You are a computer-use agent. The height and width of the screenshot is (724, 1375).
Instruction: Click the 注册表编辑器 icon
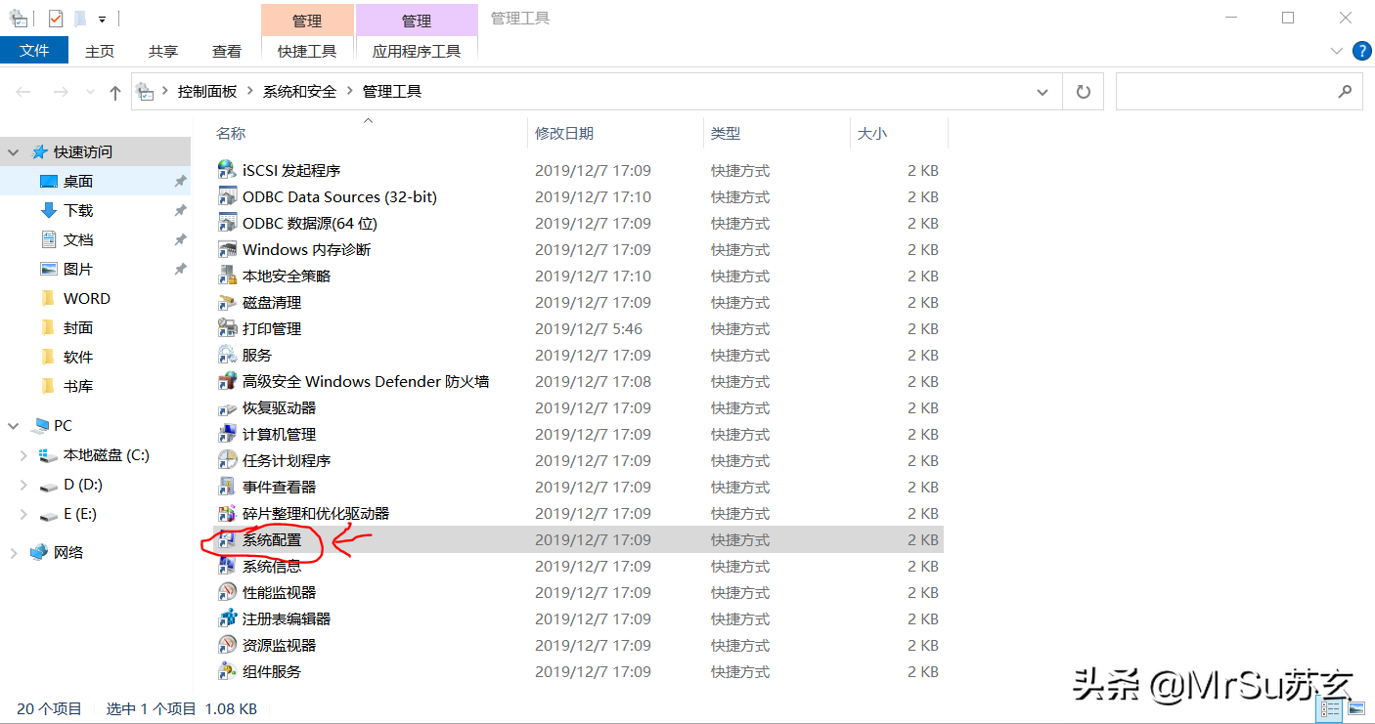227,618
